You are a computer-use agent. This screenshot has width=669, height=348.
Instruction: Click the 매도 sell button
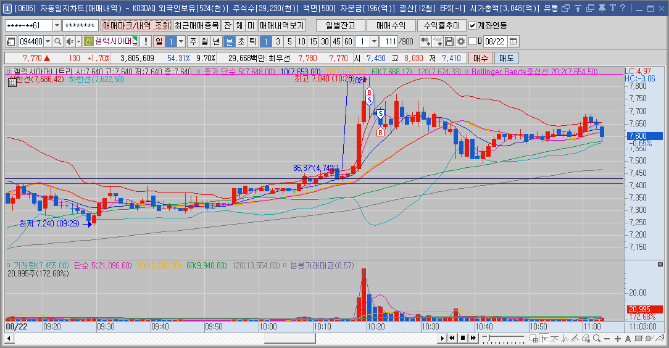(507, 58)
